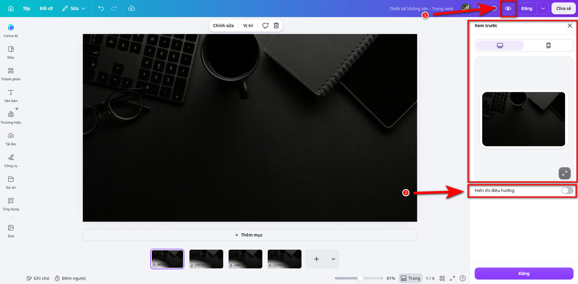Open grid view of pages

442,278
